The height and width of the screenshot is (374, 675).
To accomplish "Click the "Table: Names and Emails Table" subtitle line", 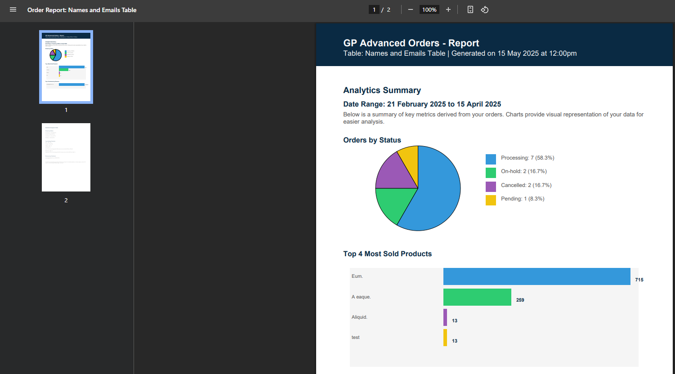I will (460, 53).
